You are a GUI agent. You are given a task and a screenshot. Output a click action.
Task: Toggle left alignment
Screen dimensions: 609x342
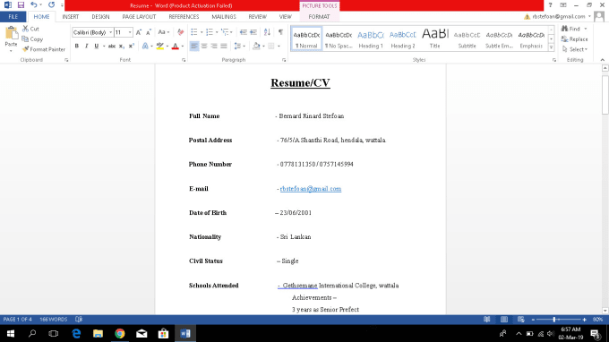tap(194, 47)
